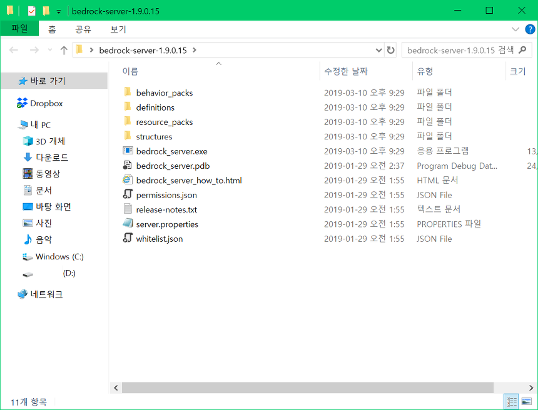Click the resource_packs folder icon
Viewport: 538px width, 410px height.
coord(128,121)
